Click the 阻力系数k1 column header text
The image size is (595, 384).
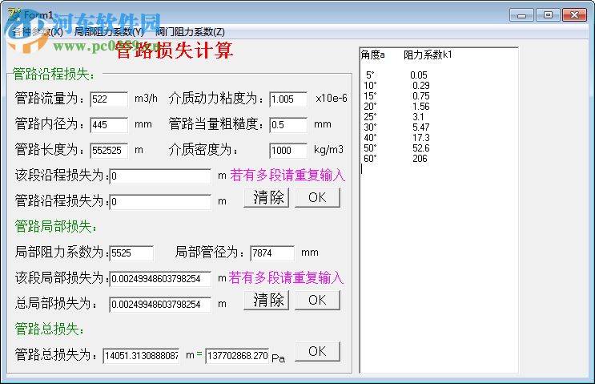point(428,55)
